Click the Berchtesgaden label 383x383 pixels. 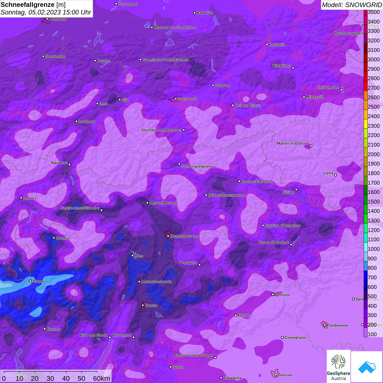[349, 33]
